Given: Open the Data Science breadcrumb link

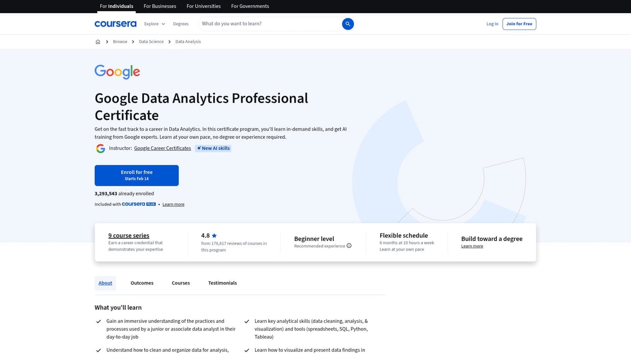Looking at the screenshot, I should tap(151, 42).
